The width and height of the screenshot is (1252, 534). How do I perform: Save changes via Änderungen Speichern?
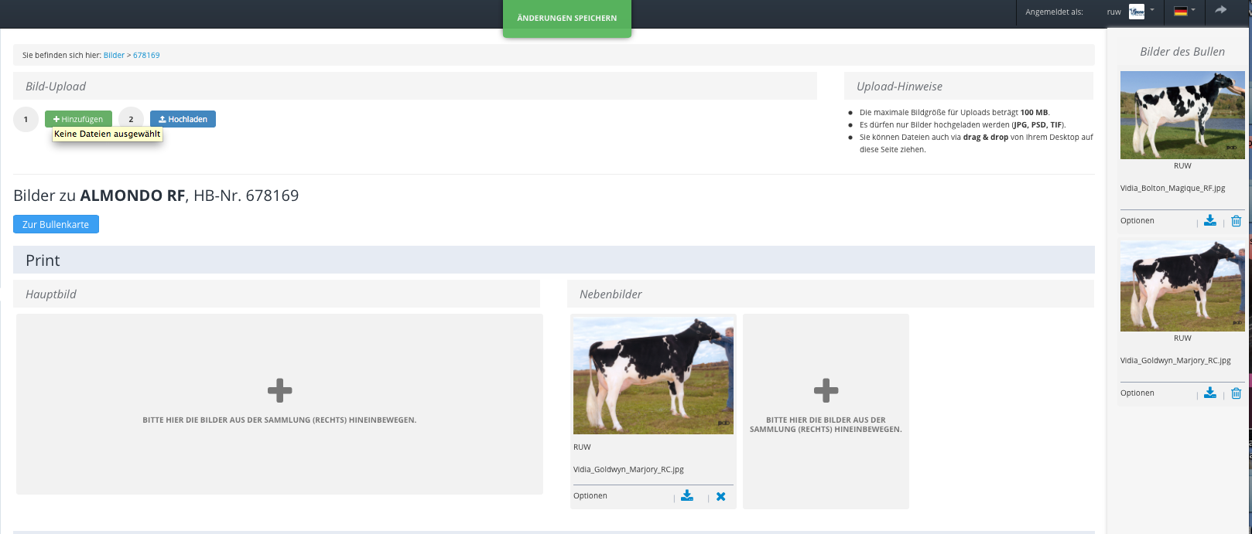click(566, 18)
